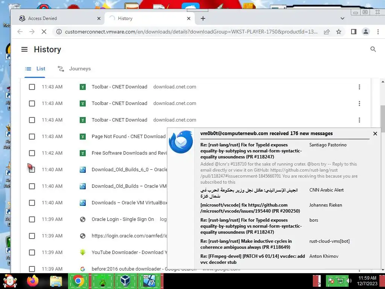
Task: Close the History tab
Action: (189, 18)
